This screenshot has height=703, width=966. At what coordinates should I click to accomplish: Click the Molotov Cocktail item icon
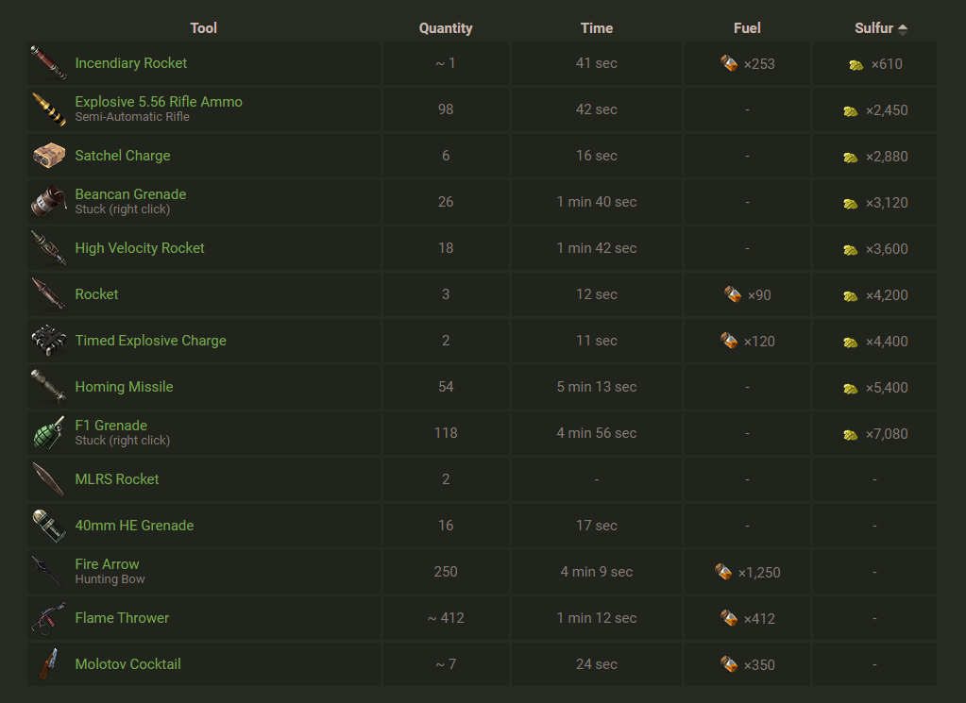[47, 664]
